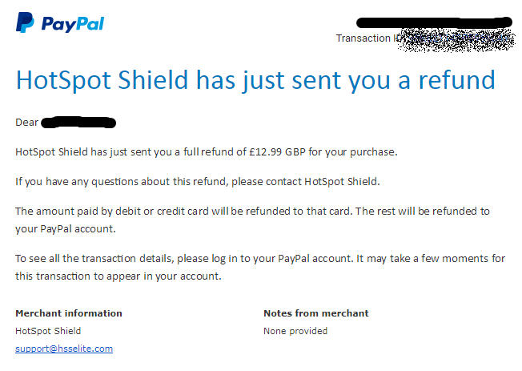Image resolution: width=522 pixels, height=371 pixels.
Task: Click the None provided note text
Action: (x=295, y=331)
